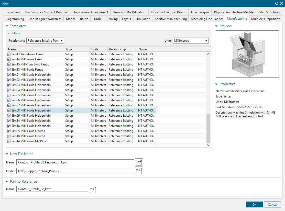Click the template icon for Sim01 Mill 3-axis Heidenhain

point(9,75)
